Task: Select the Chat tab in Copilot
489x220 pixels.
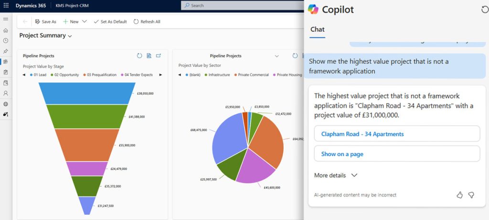Action: click(x=318, y=30)
